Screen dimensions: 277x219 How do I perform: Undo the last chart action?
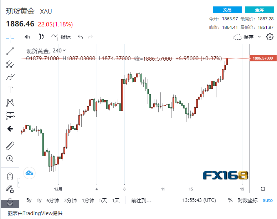coord(80,37)
